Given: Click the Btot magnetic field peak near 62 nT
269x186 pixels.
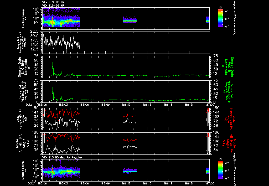Looking at the screenshot, I should point(53,60).
